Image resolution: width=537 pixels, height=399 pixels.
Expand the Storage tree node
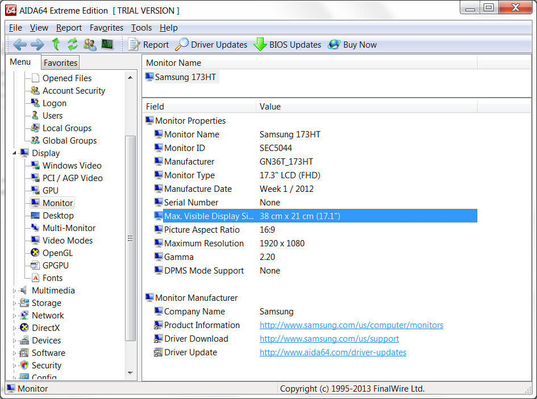[14, 303]
